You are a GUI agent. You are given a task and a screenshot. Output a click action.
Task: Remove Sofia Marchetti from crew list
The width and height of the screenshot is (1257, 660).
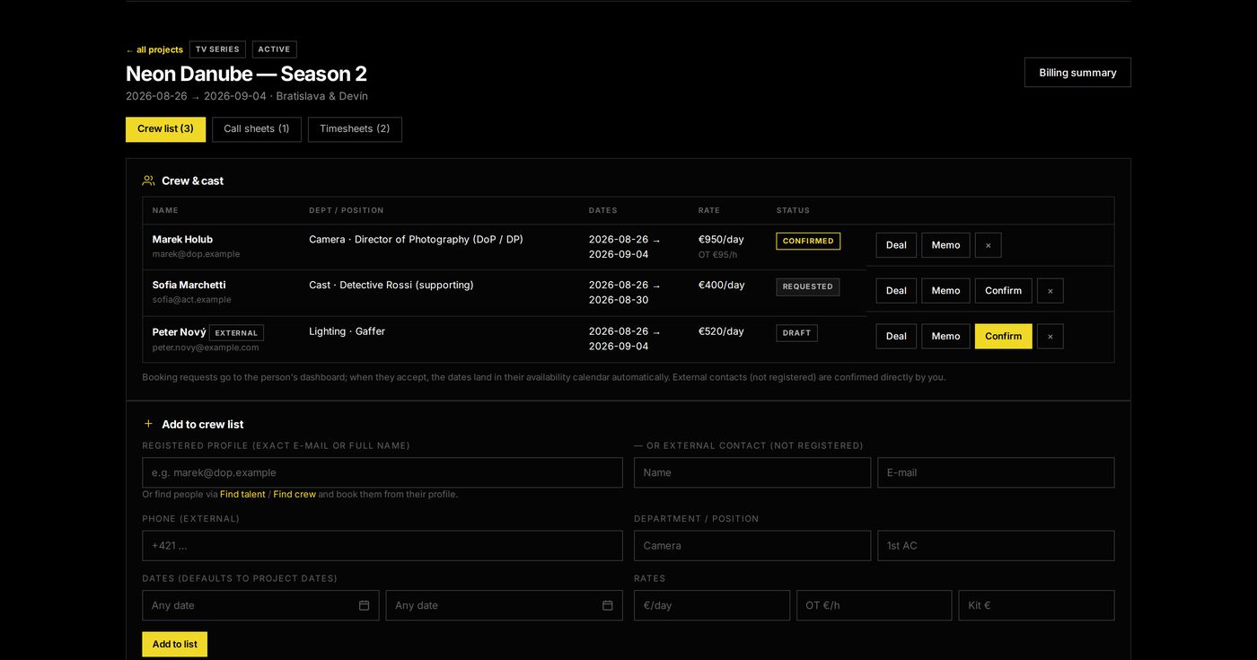pos(1050,291)
